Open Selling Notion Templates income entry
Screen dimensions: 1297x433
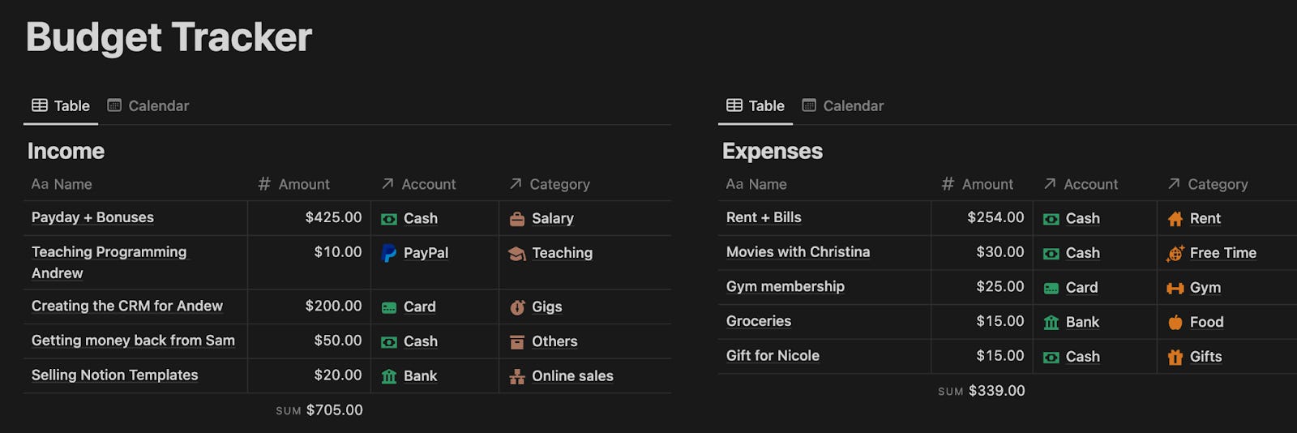[x=114, y=375]
